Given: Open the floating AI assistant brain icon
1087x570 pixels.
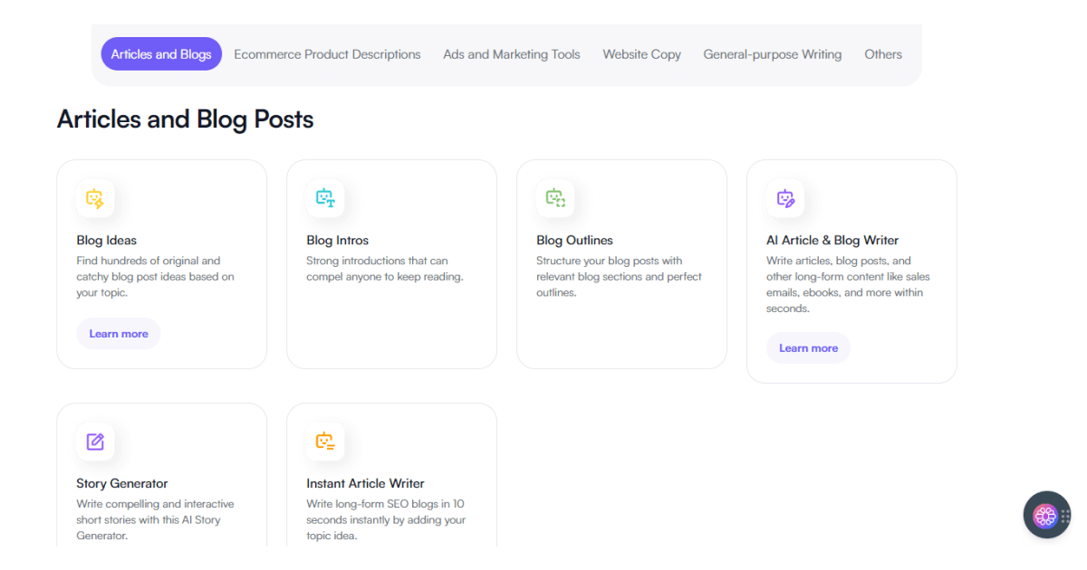Looking at the screenshot, I should pyautogui.click(x=1045, y=516).
